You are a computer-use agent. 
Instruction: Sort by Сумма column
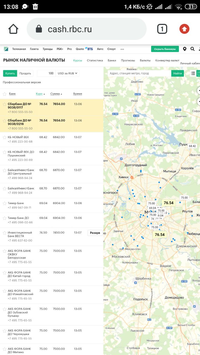pos(56,94)
